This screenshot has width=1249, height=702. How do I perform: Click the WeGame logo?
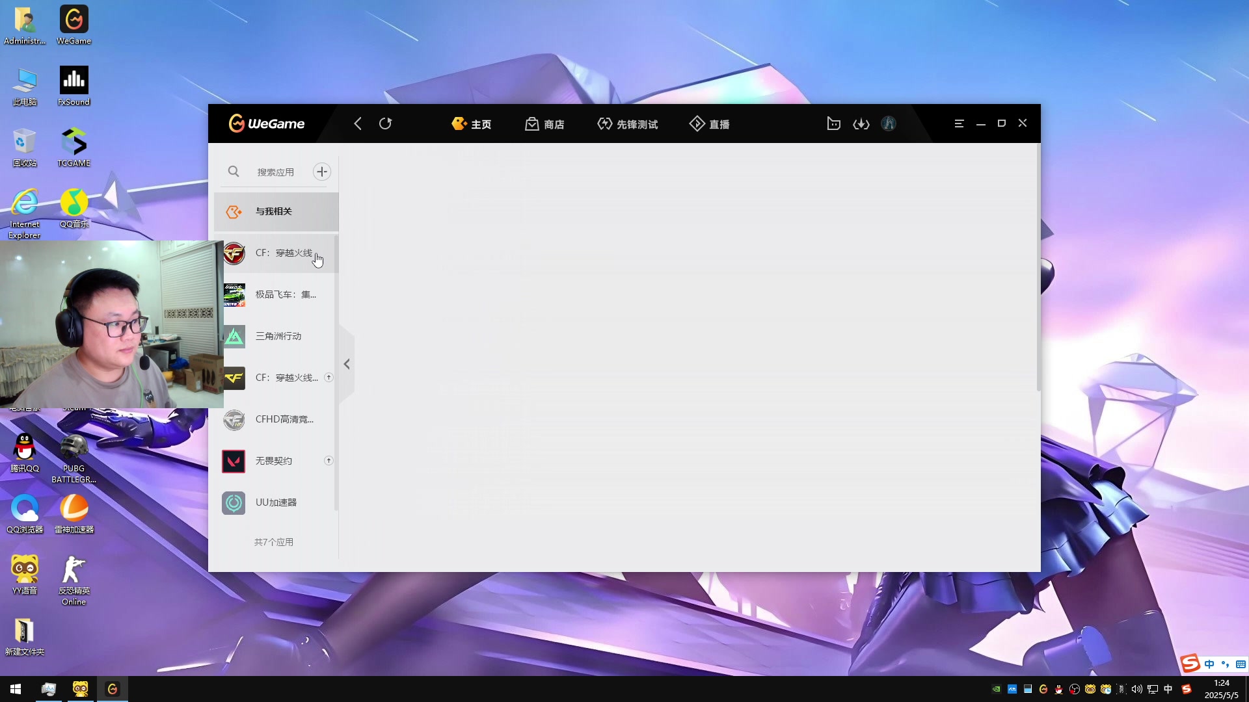267,123
